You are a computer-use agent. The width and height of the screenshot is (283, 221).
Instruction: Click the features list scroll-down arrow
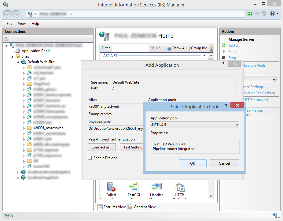[x=211, y=196]
